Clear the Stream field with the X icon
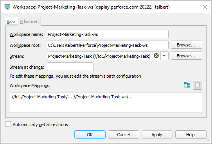This screenshot has width=212, height=144. click(x=156, y=55)
